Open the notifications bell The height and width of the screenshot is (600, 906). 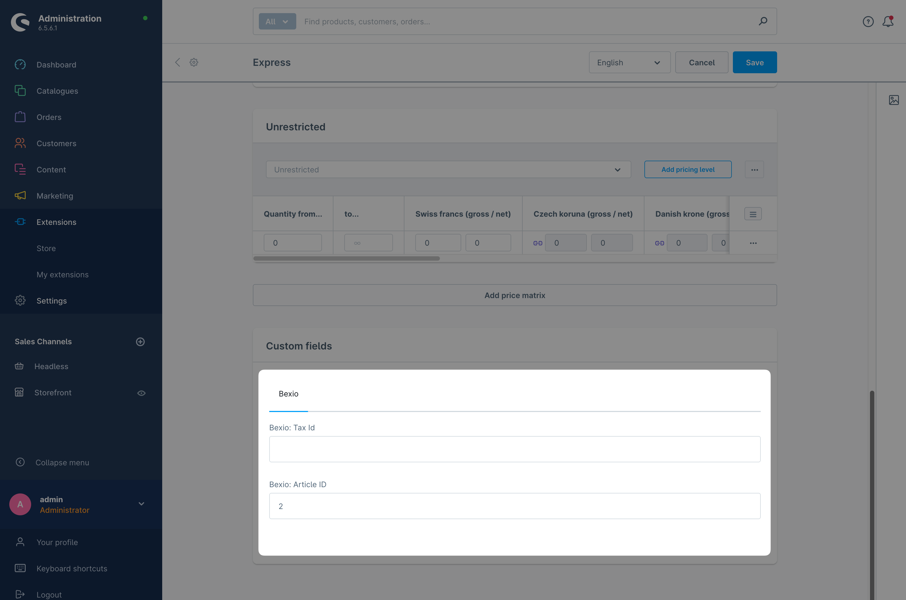coord(887,22)
